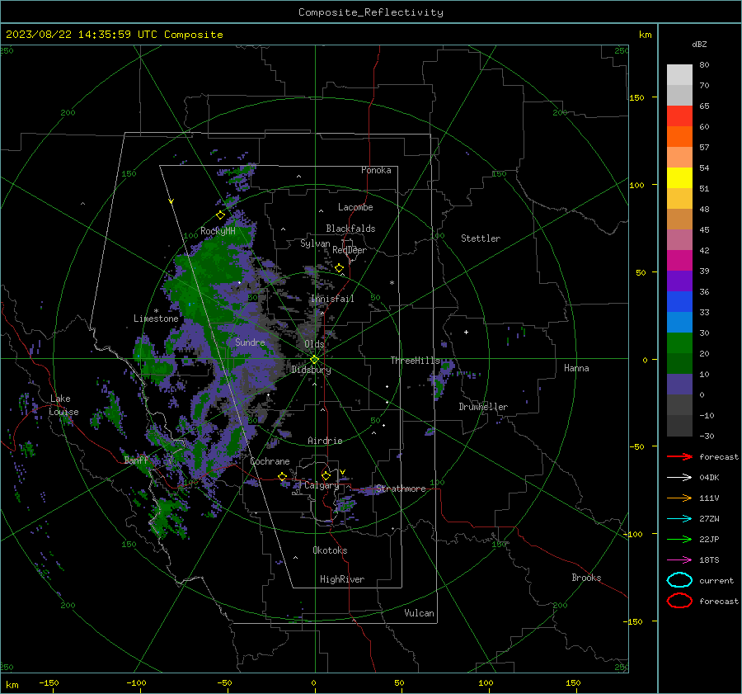Select the orange 111V arrow legend icon
The width and height of the screenshot is (742, 694).
(x=679, y=498)
